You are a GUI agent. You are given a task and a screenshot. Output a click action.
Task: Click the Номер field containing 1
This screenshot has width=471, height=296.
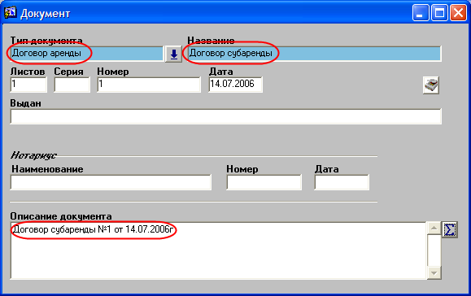click(149, 85)
